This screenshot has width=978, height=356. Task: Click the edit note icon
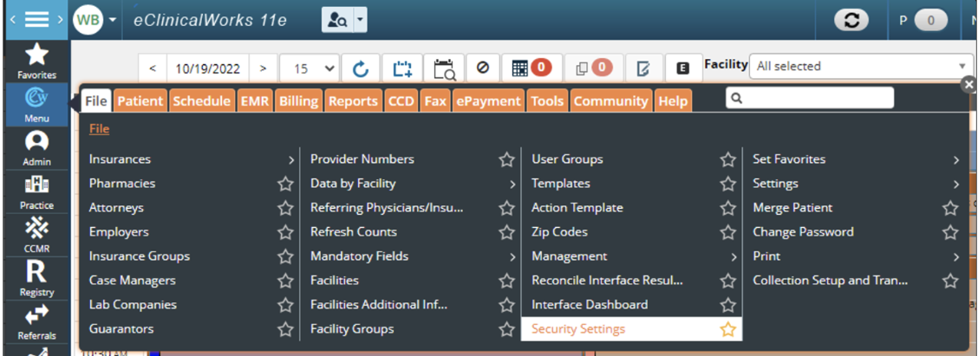coord(643,68)
